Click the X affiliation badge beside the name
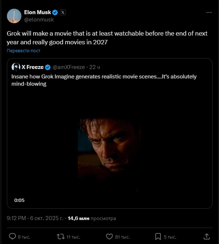This screenshot has width=219, height=244. (63, 12)
